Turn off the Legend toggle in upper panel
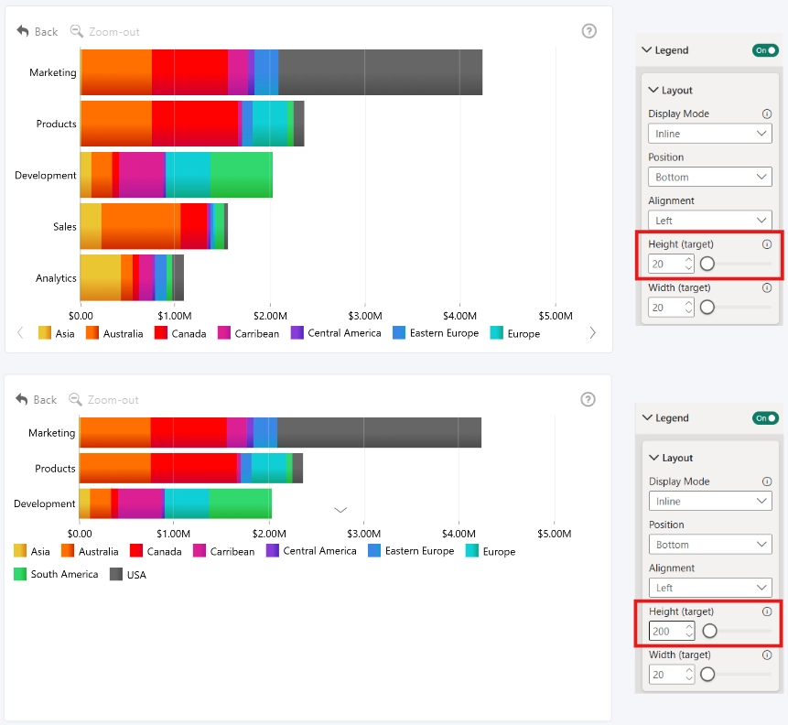 [x=765, y=50]
